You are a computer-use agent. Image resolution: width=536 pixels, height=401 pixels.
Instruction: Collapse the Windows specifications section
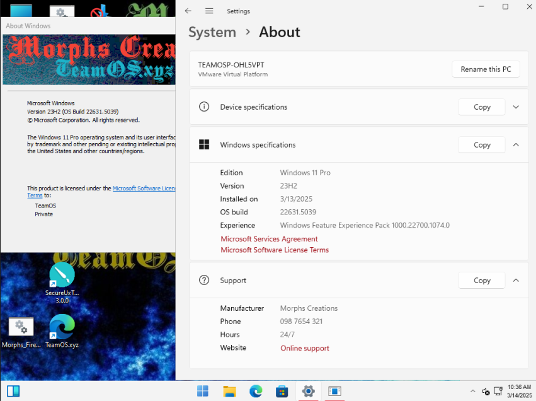pyautogui.click(x=516, y=145)
